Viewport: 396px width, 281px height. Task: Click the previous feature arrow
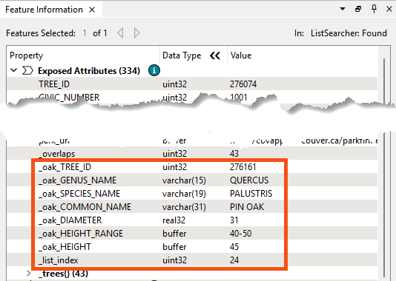[x=120, y=33]
